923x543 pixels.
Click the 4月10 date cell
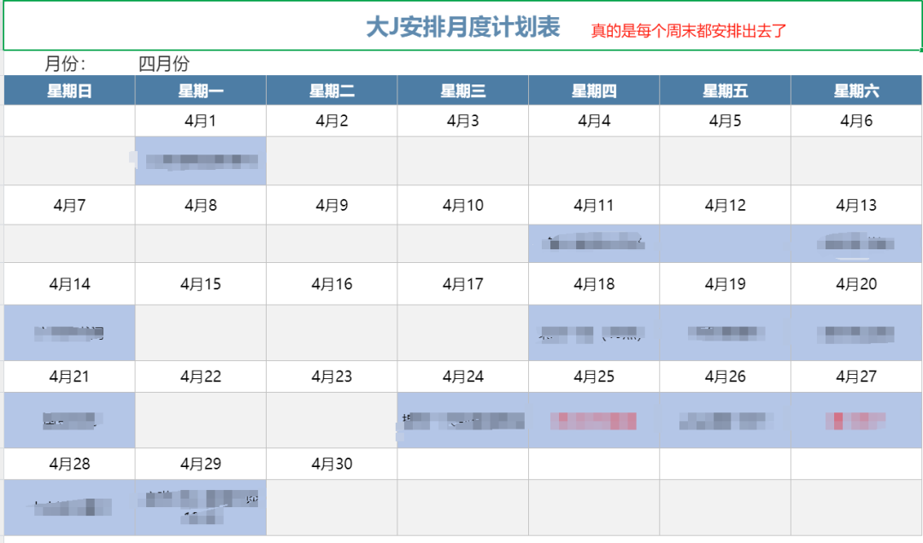coord(463,205)
